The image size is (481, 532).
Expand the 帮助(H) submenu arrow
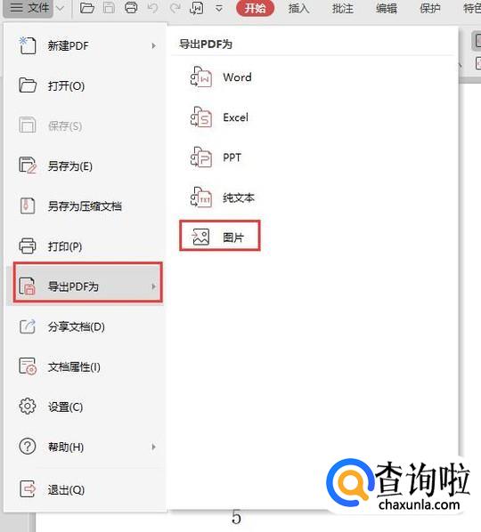click(x=153, y=447)
